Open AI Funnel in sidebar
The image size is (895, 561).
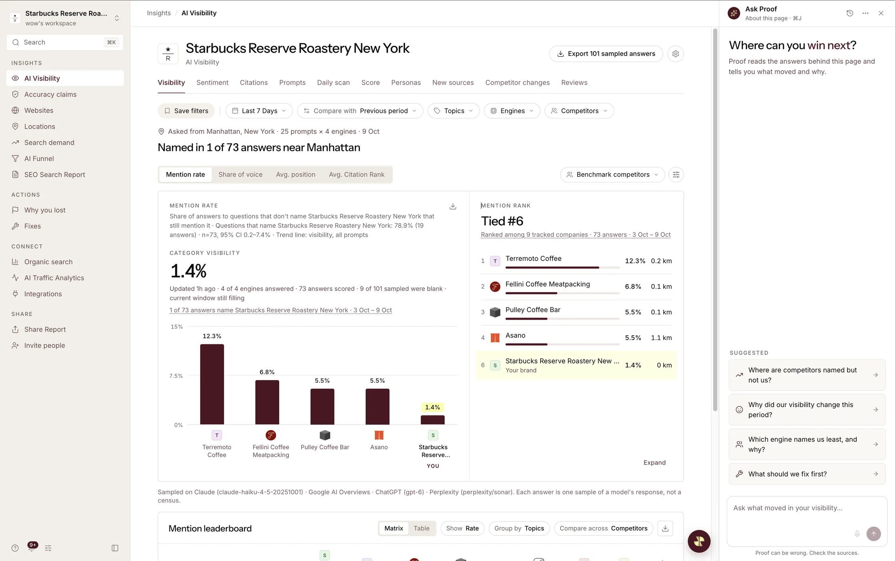click(x=65, y=158)
